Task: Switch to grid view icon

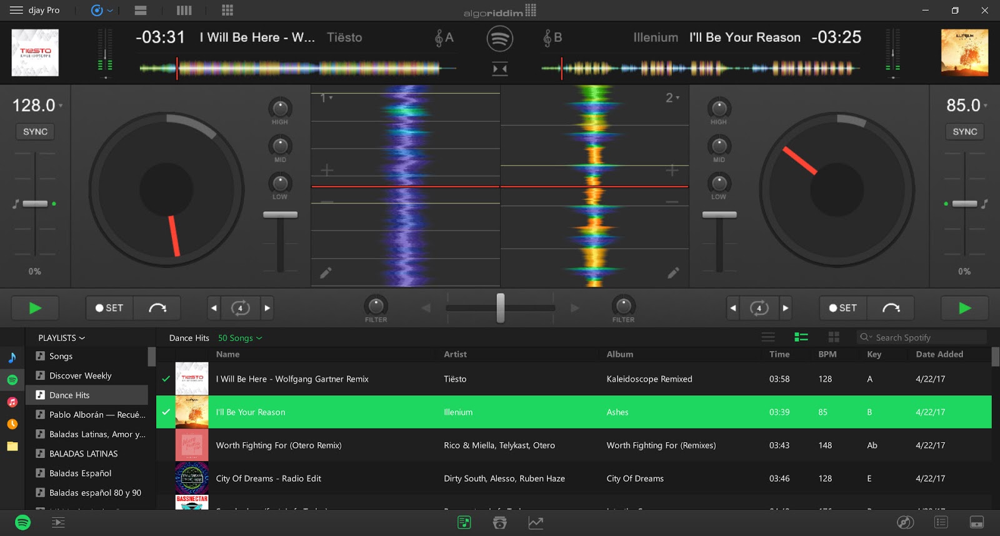Action: click(x=834, y=337)
